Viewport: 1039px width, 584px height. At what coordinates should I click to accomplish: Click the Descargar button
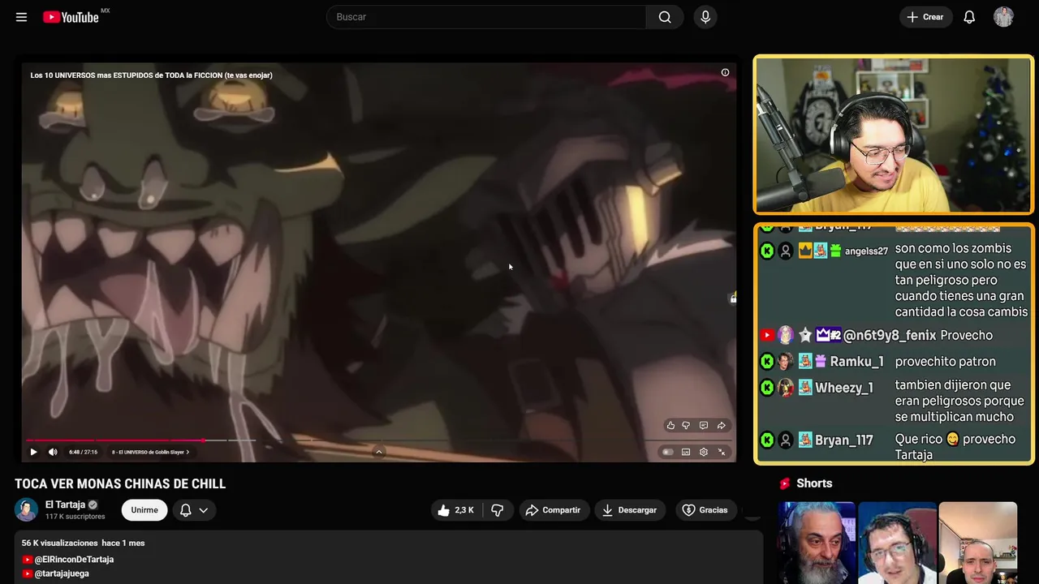(630, 510)
